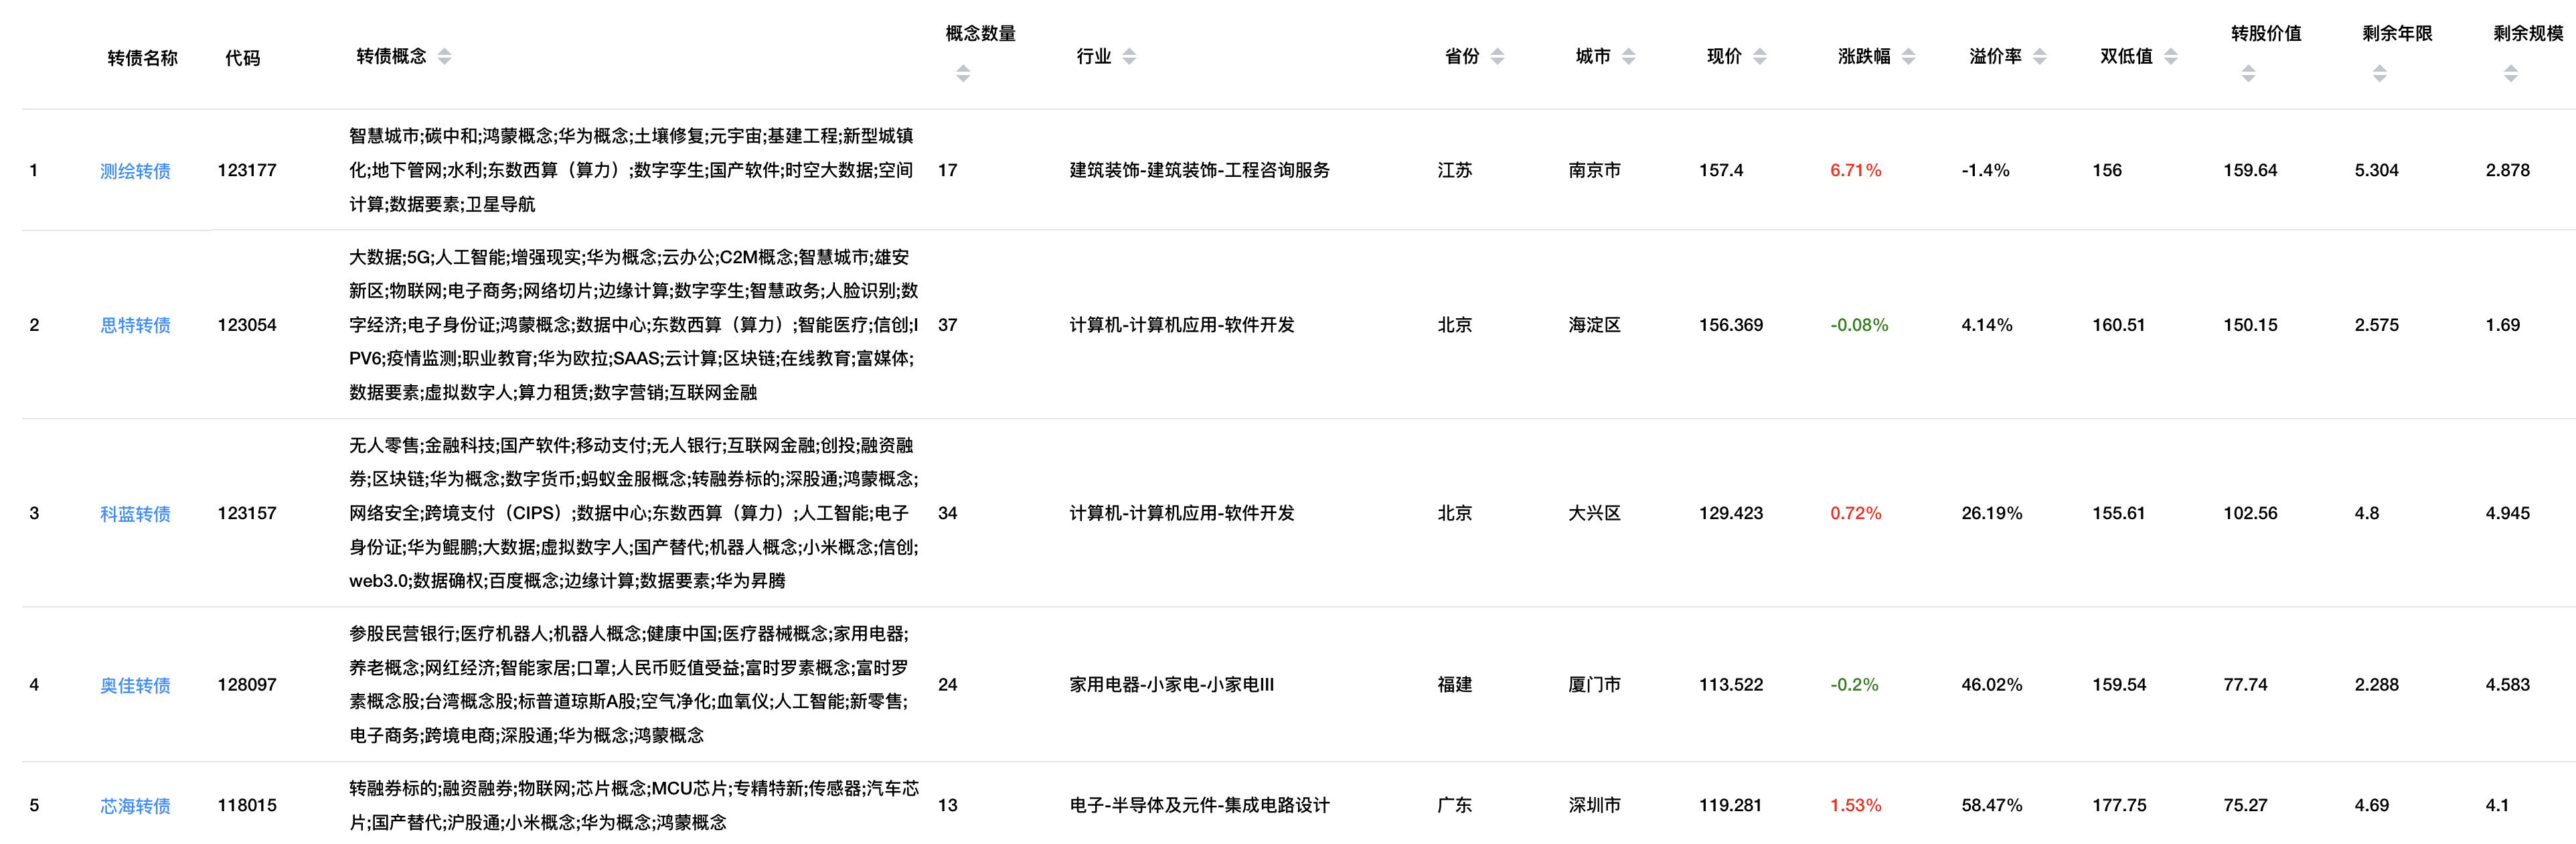Viewport: 2576px width, 844px height.
Task: Sort by 溢价率 column arrows
Action: tap(2040, 56)
